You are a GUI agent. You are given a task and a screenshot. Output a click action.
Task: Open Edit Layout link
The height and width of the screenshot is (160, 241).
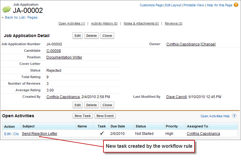click(173, 5)
